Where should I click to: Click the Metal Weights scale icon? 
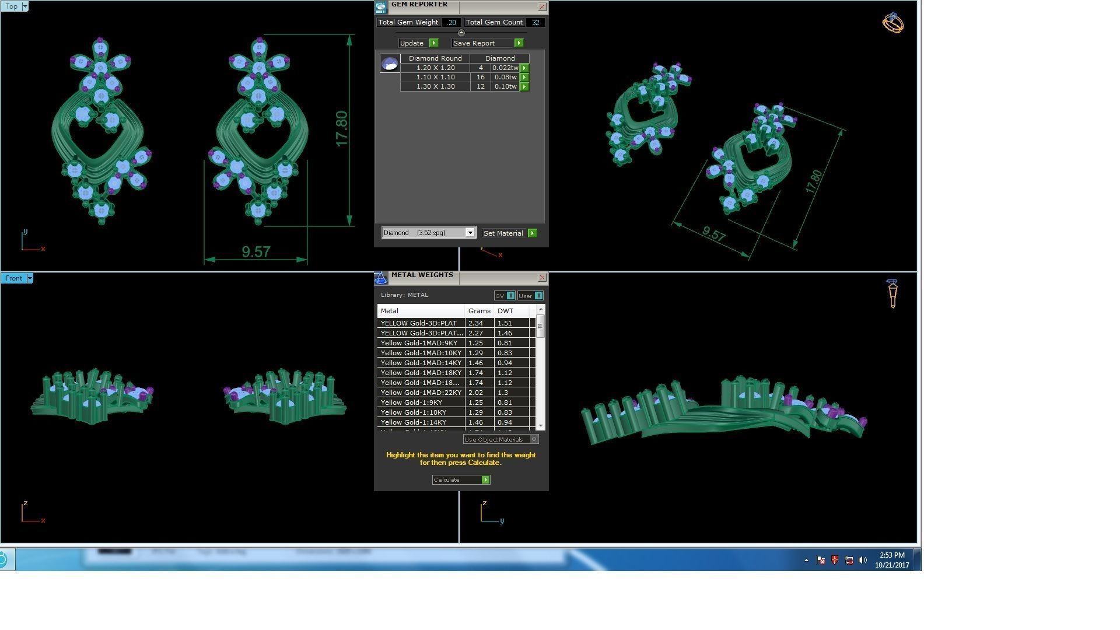click(x=381, y=278)
